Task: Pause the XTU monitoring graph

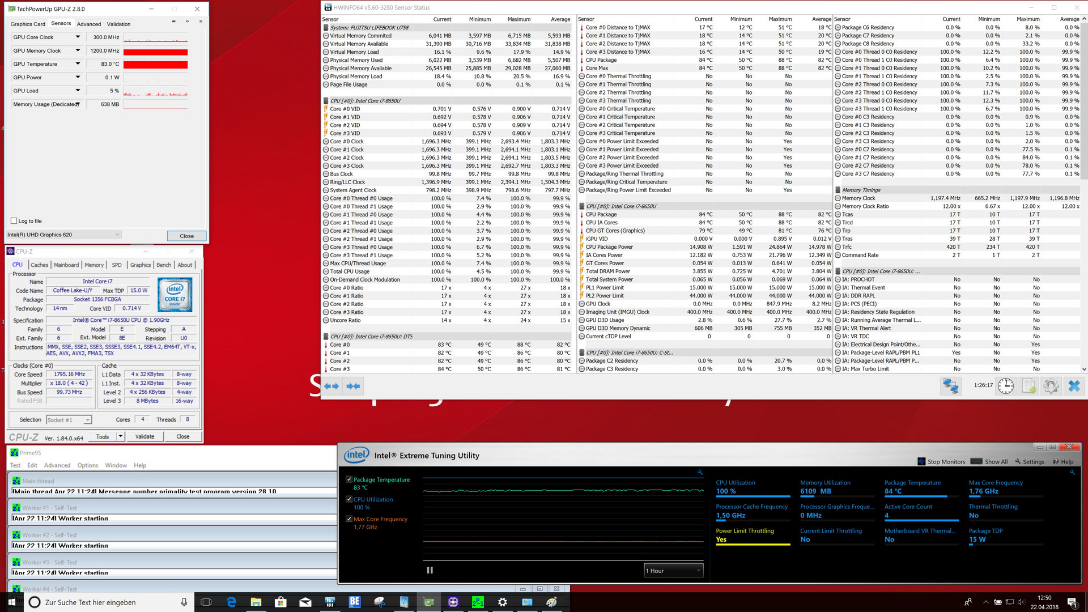Action: [430, 571]
